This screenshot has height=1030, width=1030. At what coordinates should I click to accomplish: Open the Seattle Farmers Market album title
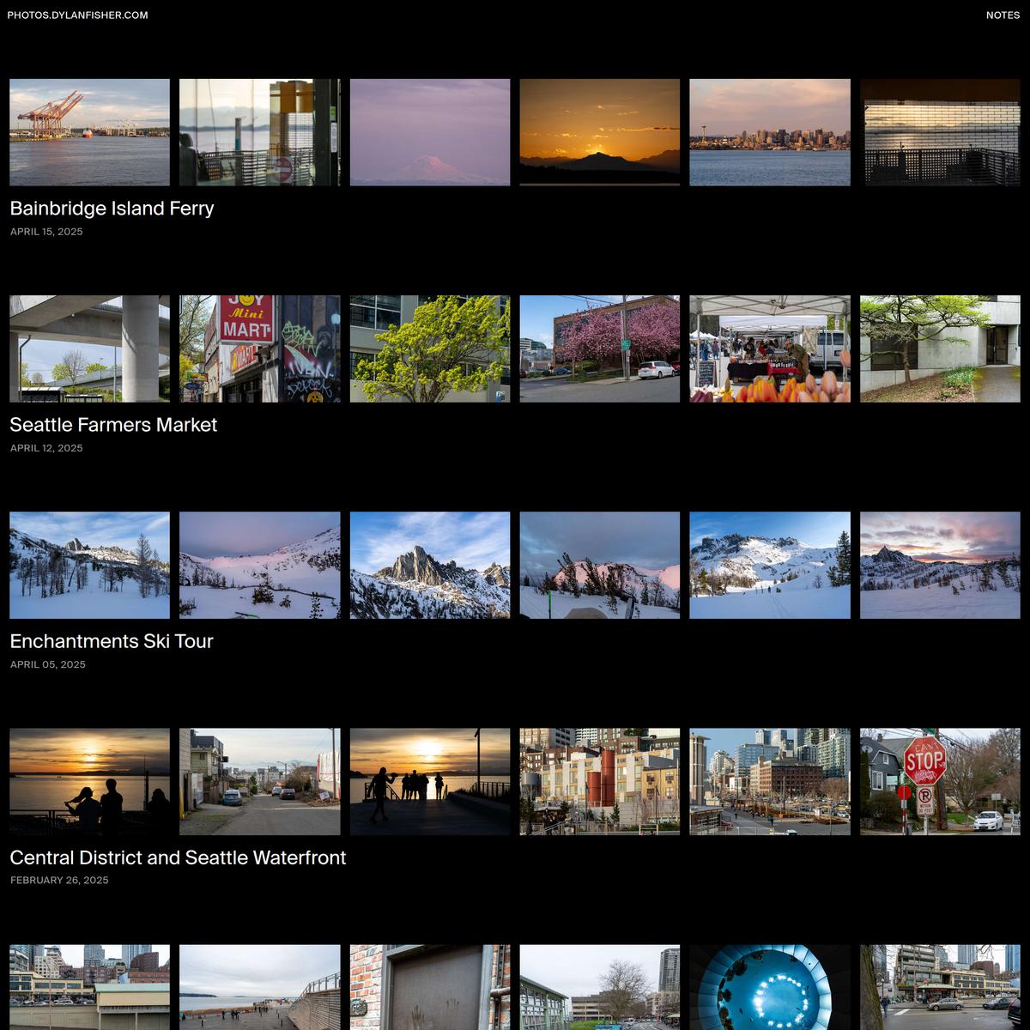point(113,425)
